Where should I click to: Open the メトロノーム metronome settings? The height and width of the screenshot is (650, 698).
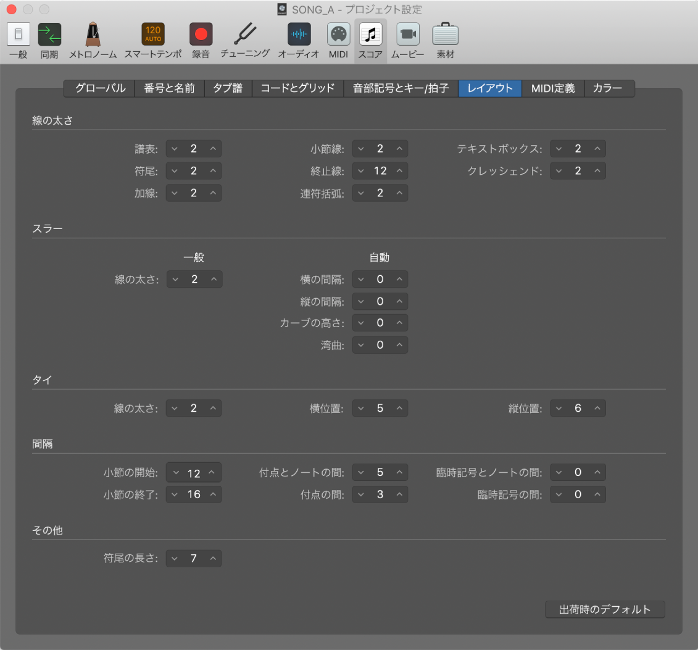[93, 41]
